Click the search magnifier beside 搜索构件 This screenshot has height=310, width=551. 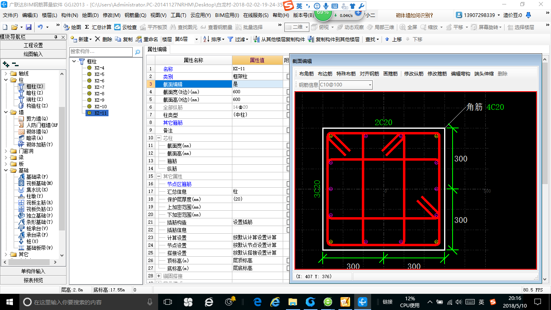[x=138, y=52]
